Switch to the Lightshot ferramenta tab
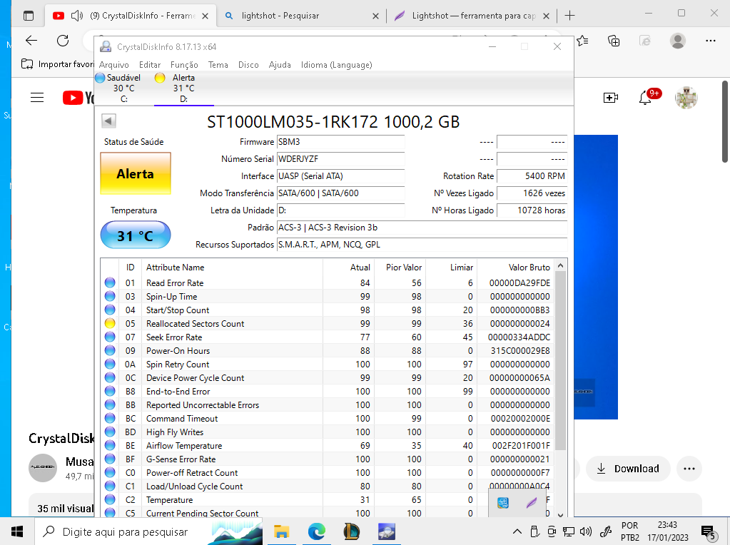This screenshot has height=545, width=730. tap(472, 16)
